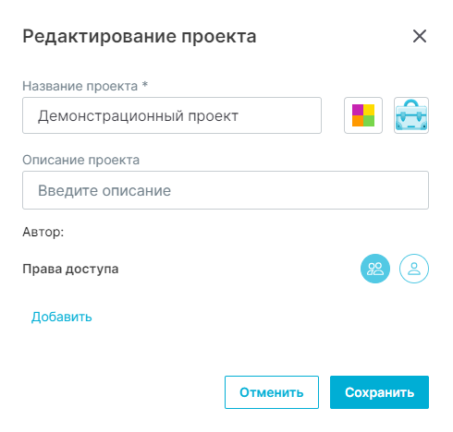Viewport: 453px width, 432px height.
Task: Click into the project name field
Action: 172,115
